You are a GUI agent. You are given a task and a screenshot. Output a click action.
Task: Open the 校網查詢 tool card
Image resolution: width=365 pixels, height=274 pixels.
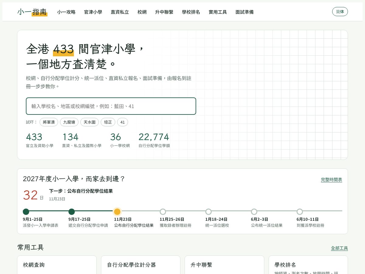pos(57,265)
